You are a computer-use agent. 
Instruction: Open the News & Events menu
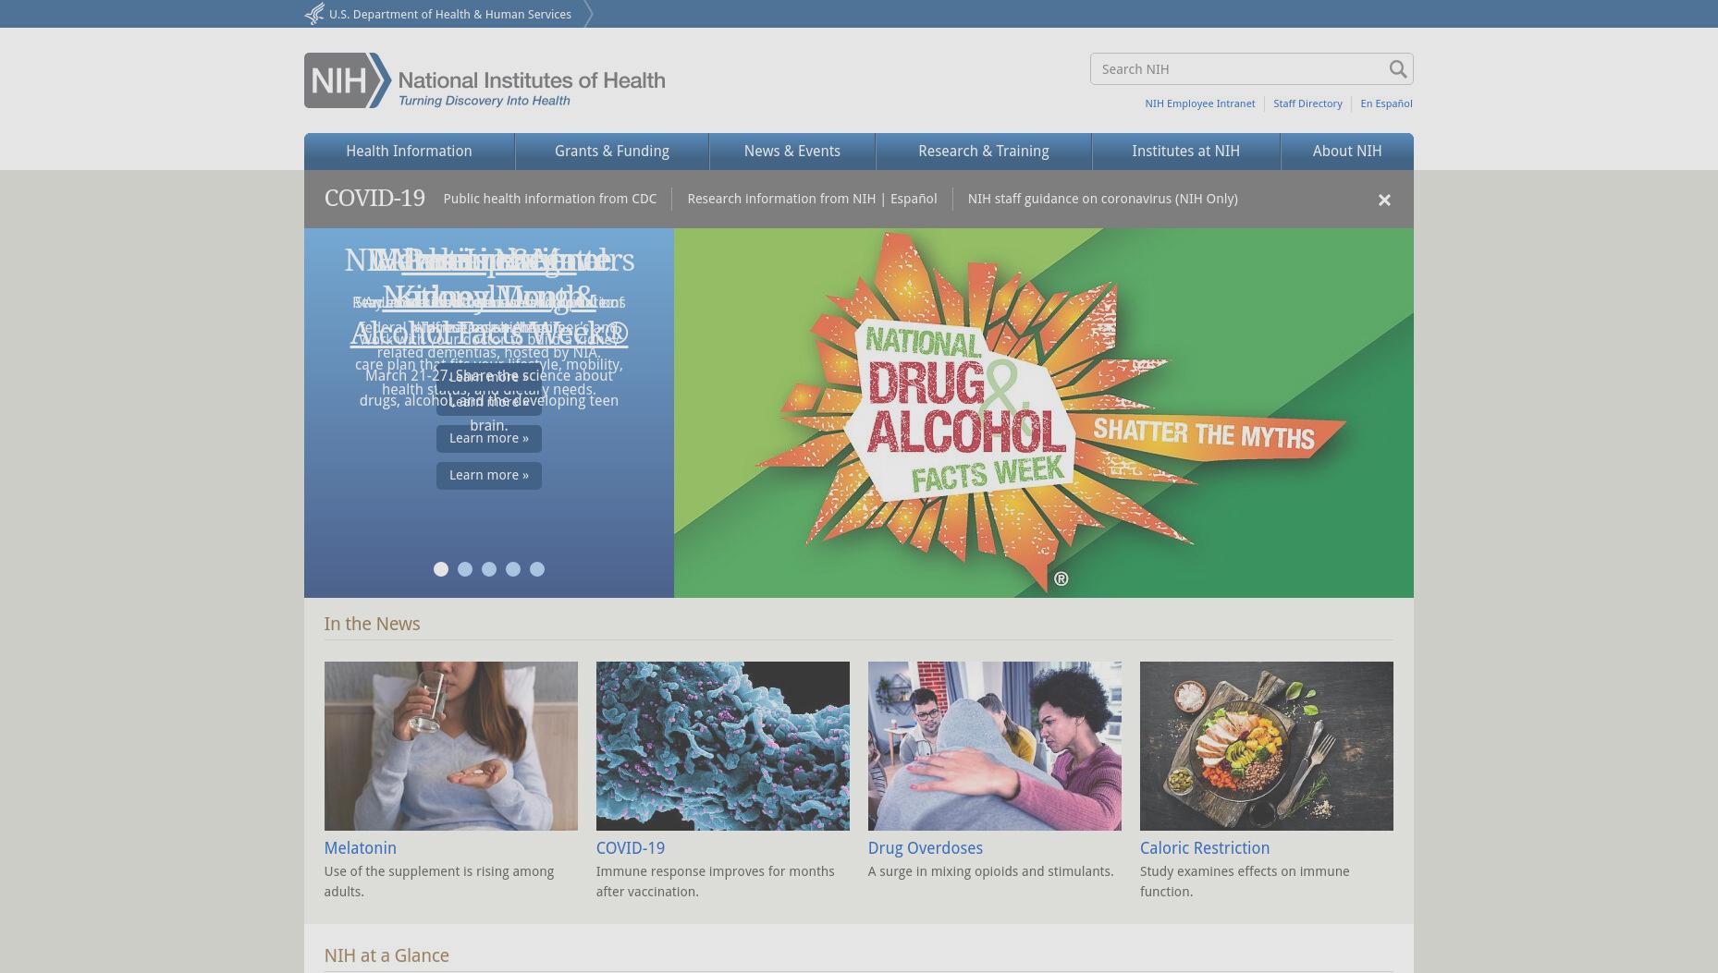coord(792,152)
